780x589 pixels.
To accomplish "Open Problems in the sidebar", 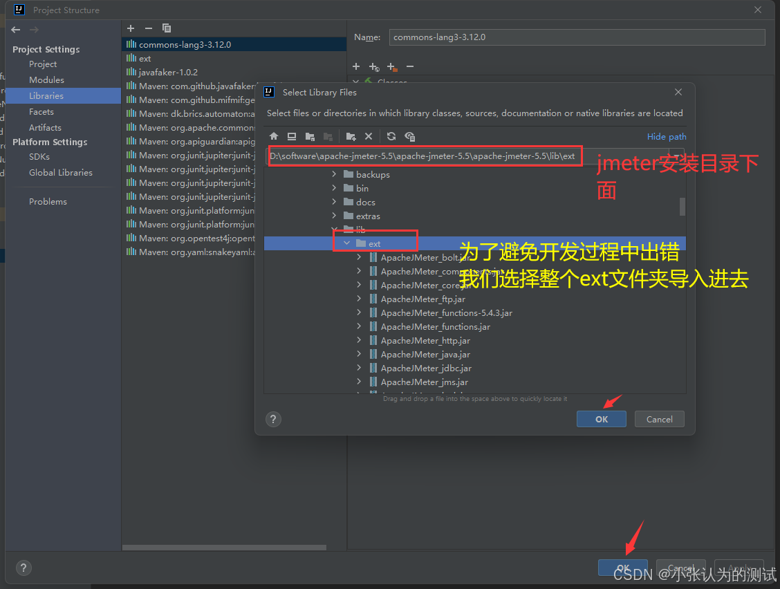I will coord(48,201).
